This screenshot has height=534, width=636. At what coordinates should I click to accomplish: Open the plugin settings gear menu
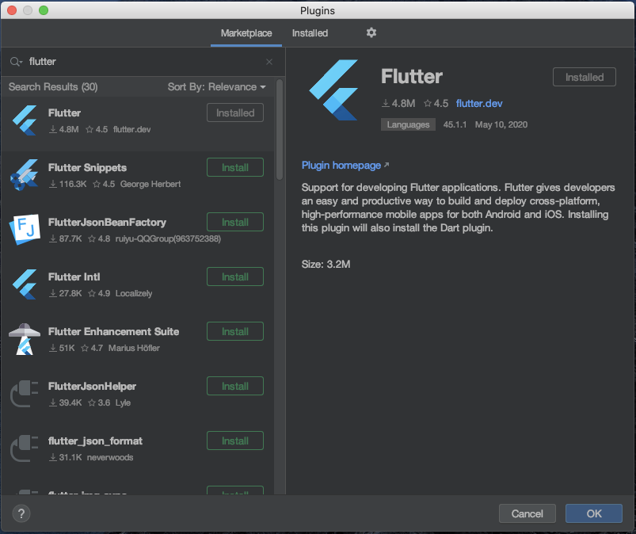(371, 32)
